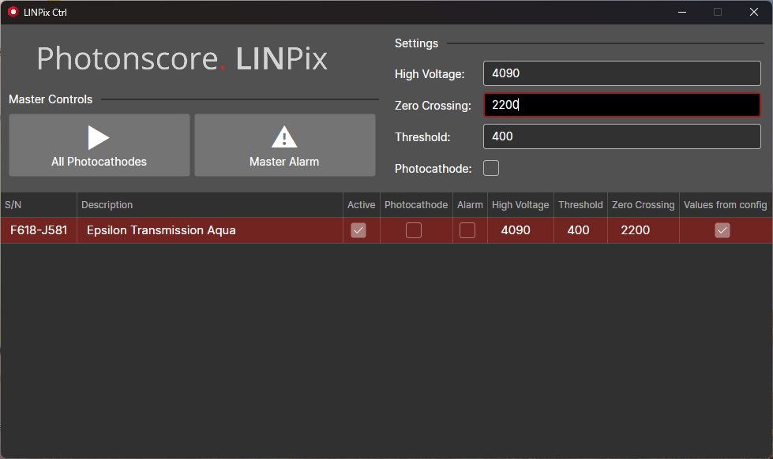Click the Description column header
The width and height of the screenshot is (773, 459).
(x=210, y=205)
